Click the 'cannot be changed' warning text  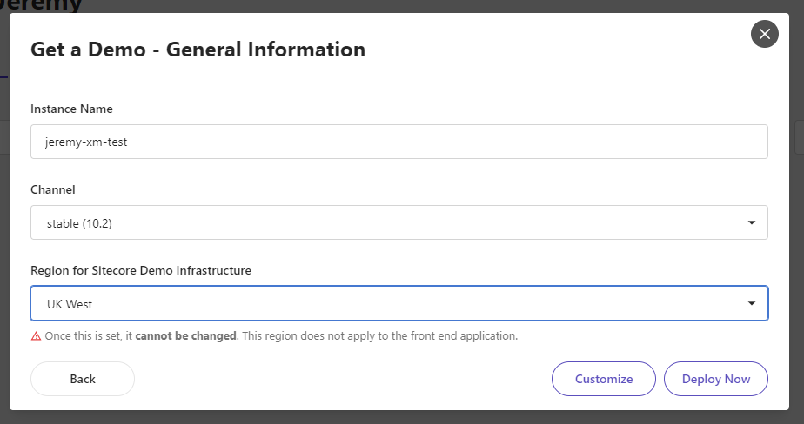click(x=185, y=336)
